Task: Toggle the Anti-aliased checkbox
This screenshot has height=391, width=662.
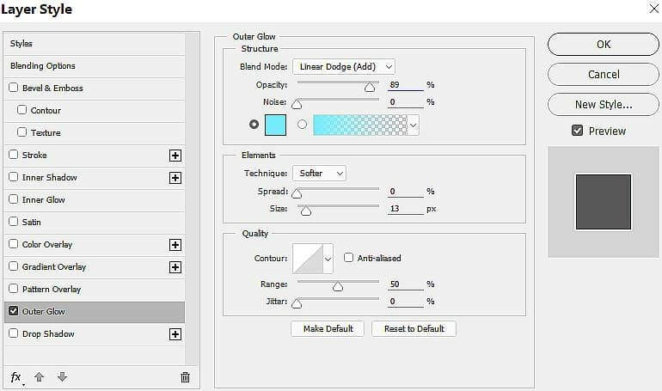Action: tap(348, 257)
